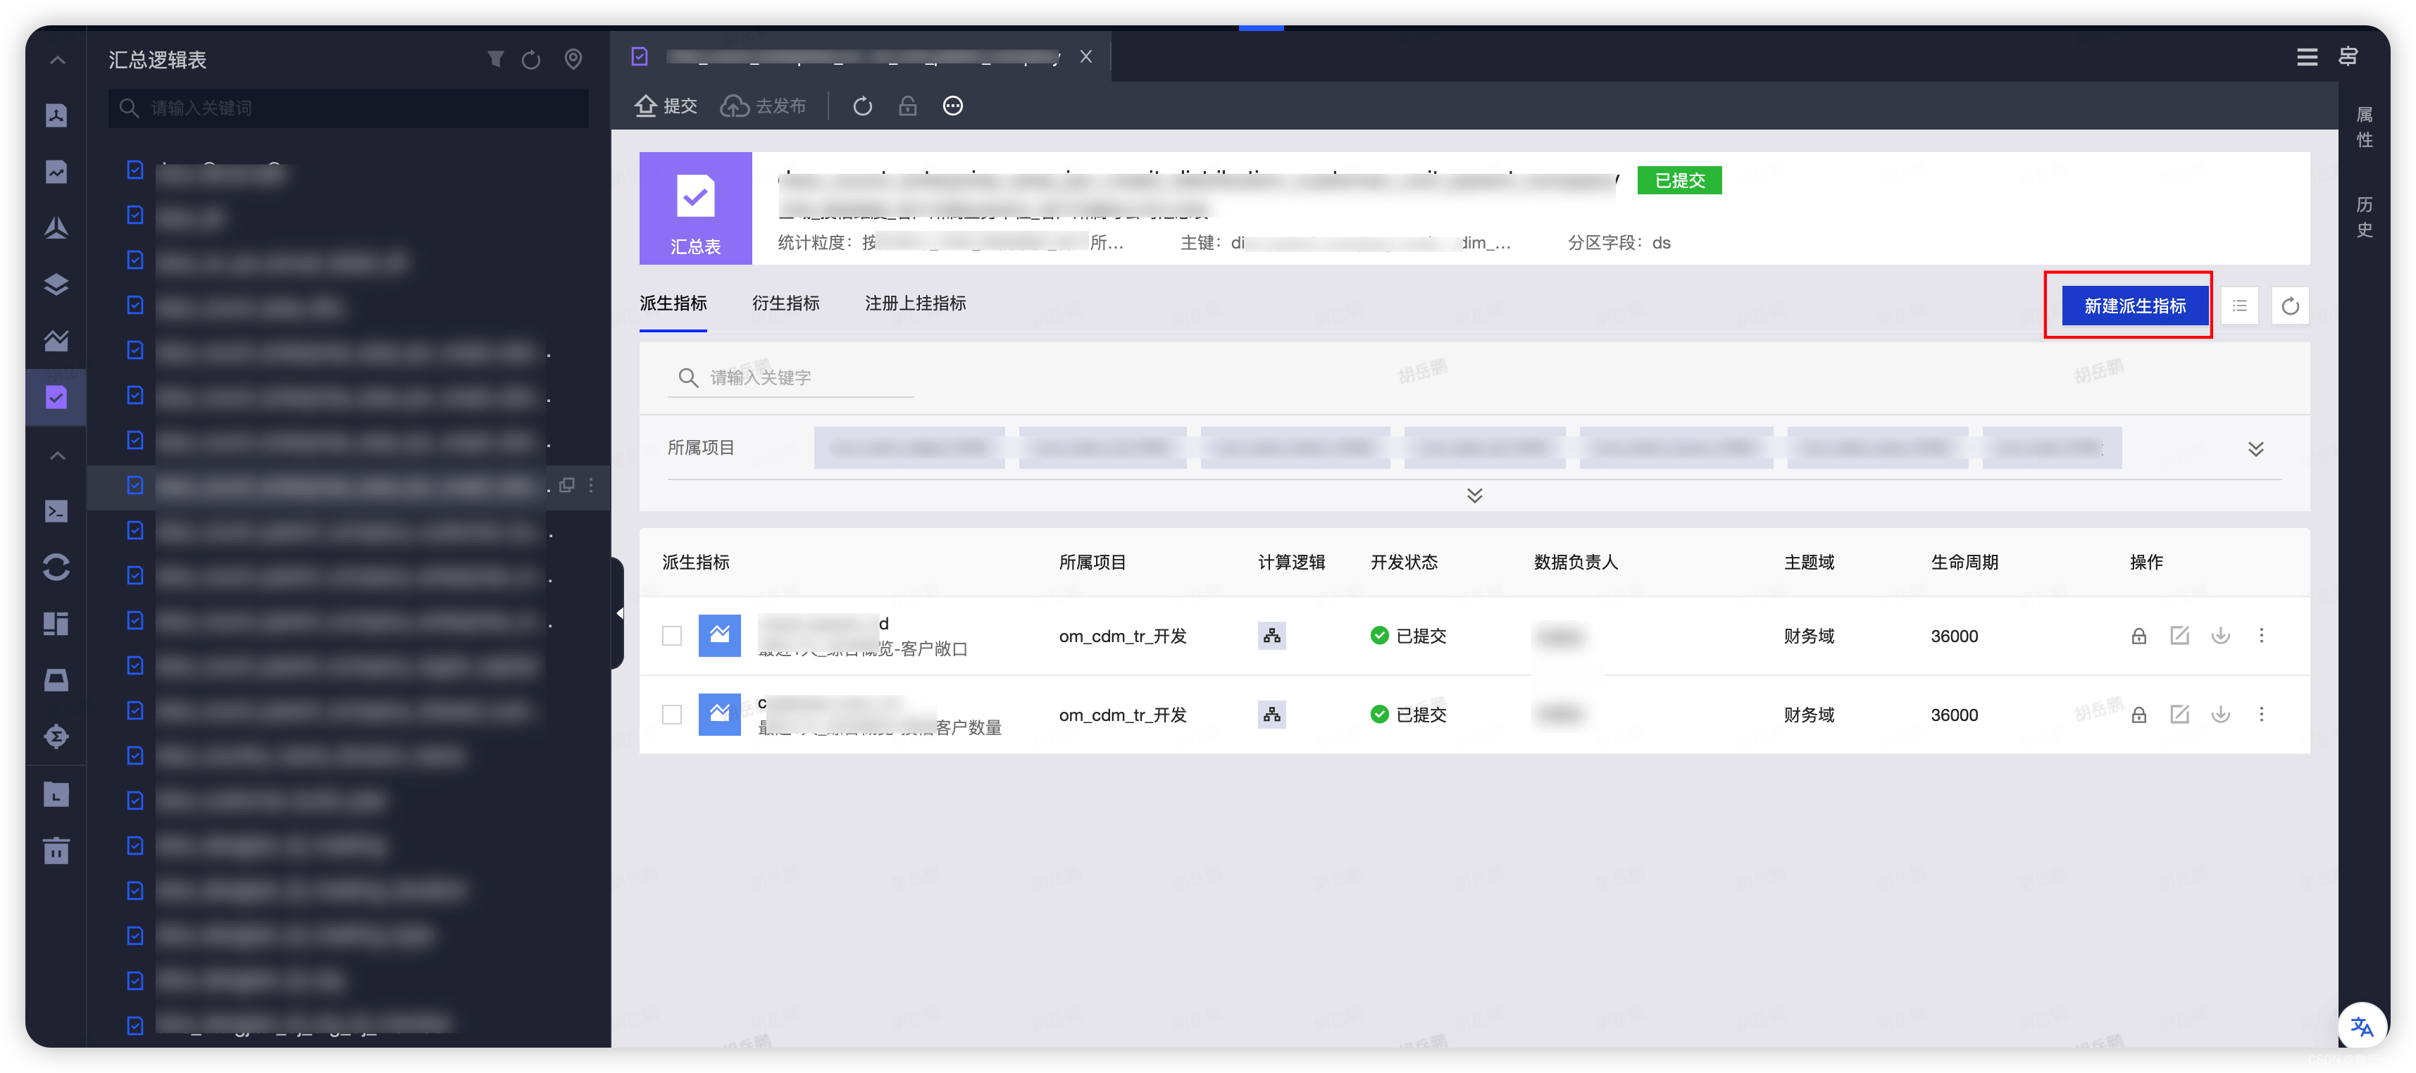Screen dimensions: 2416x1073
Task: Click the locate pin icon in the left panel
Action: coord(573,59)
